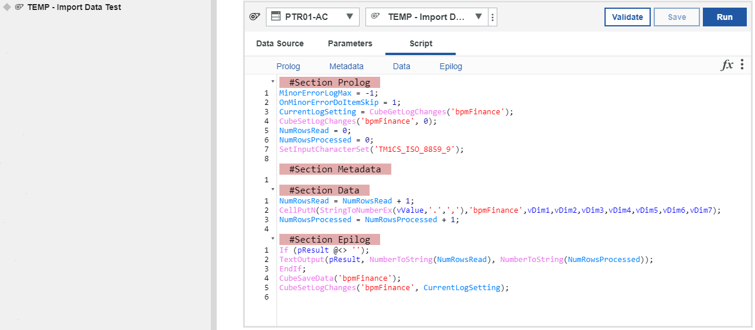Select the Script tab
This screenshot has width=755, height=330.
[421, 43]
